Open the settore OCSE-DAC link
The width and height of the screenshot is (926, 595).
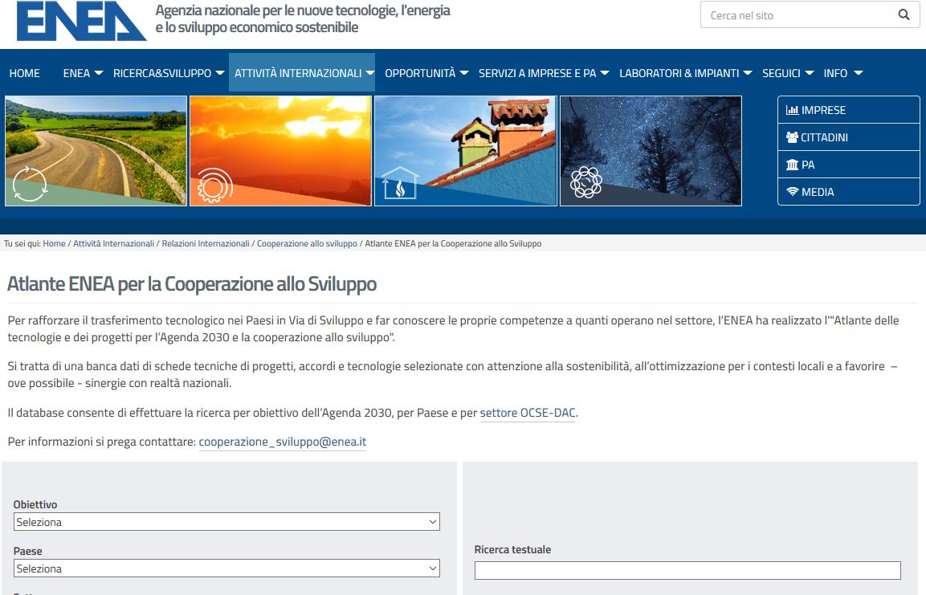pyautogui.click(x=528, y=413)
